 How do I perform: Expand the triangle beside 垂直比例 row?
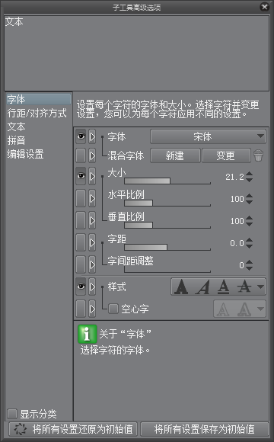[x=92, y=220]
